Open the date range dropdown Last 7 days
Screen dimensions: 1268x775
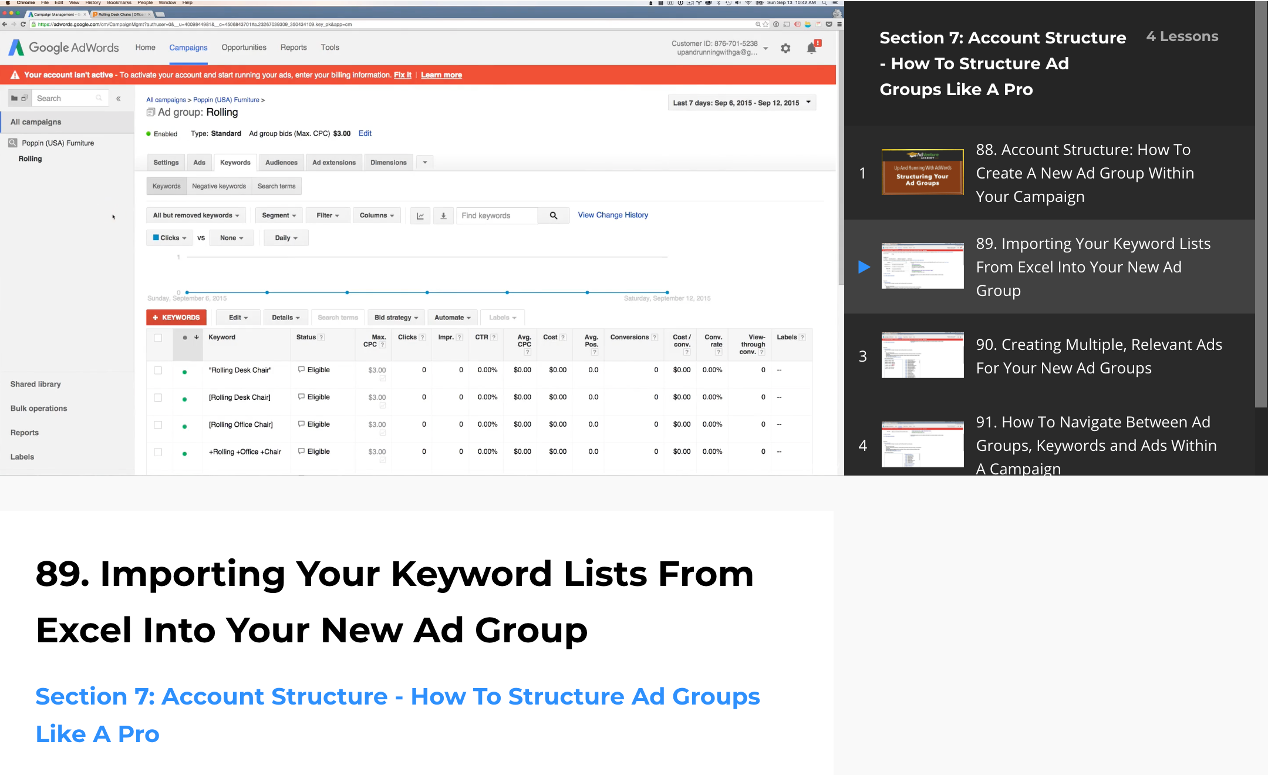point(741,103)
